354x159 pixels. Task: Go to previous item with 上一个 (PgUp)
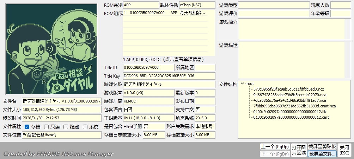coord(275,147)
